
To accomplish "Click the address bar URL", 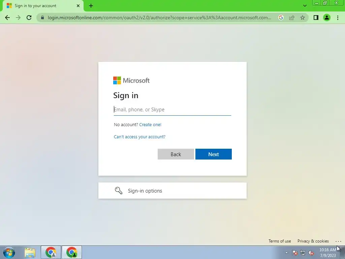I will click(159, 18).
